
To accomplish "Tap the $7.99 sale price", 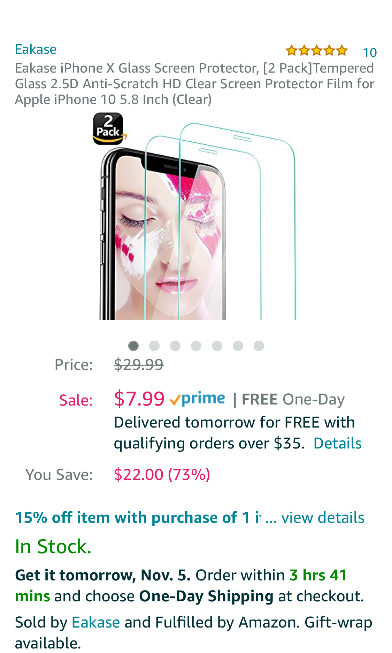I will [x=139, y=399].
